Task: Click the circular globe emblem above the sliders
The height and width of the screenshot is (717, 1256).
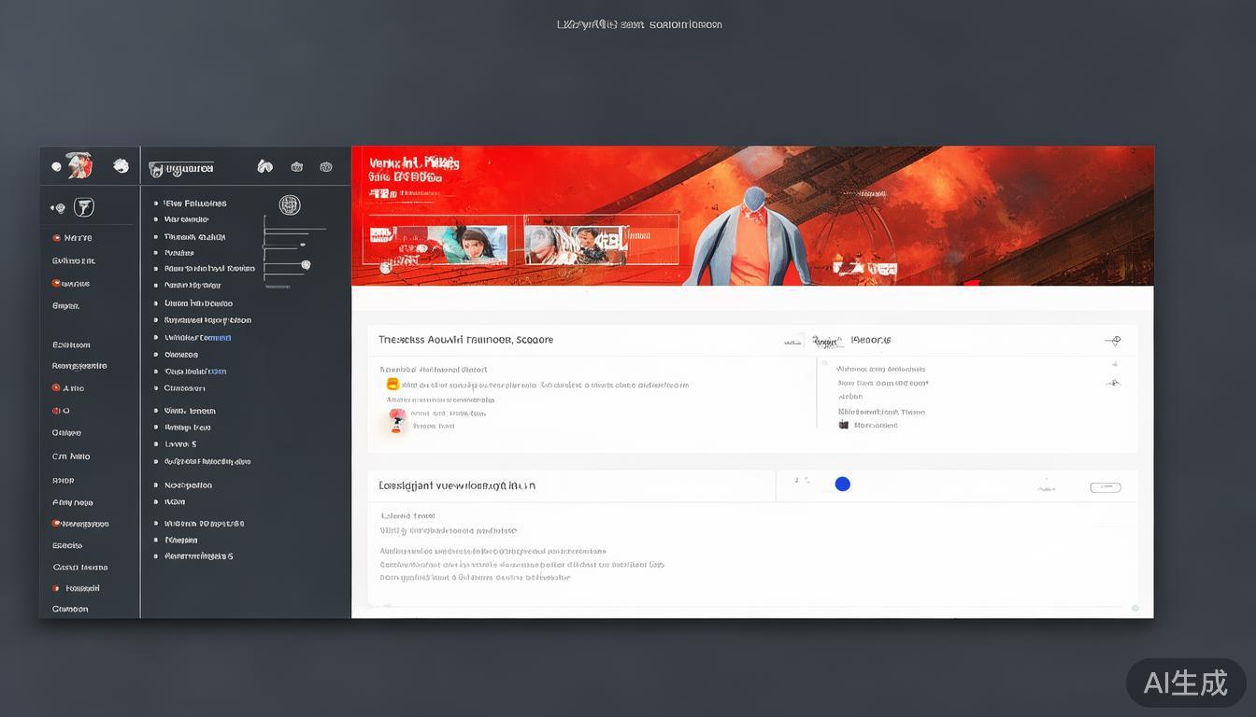Action: [290, 204]
